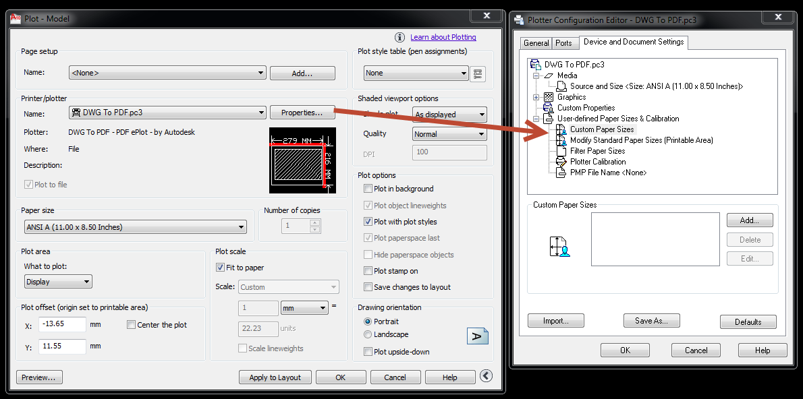Click Cancel in the Plot dialog

395,377
